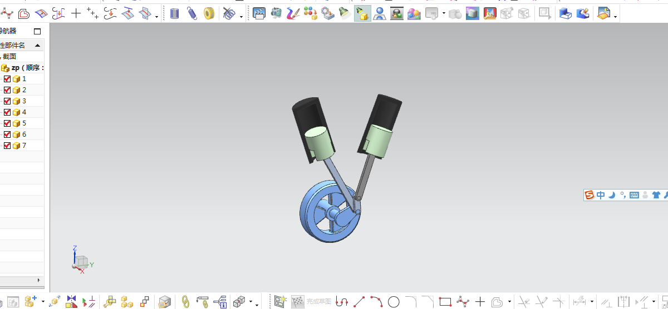Select component 7 name in navigator tree

[24, 146]
